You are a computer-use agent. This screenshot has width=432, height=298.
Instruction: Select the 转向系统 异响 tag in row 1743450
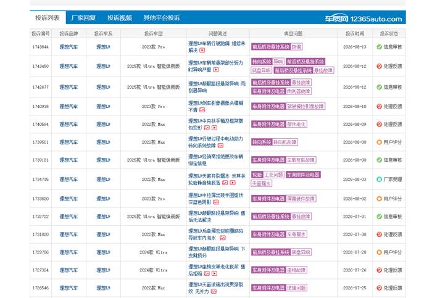[x=267, y=62]
